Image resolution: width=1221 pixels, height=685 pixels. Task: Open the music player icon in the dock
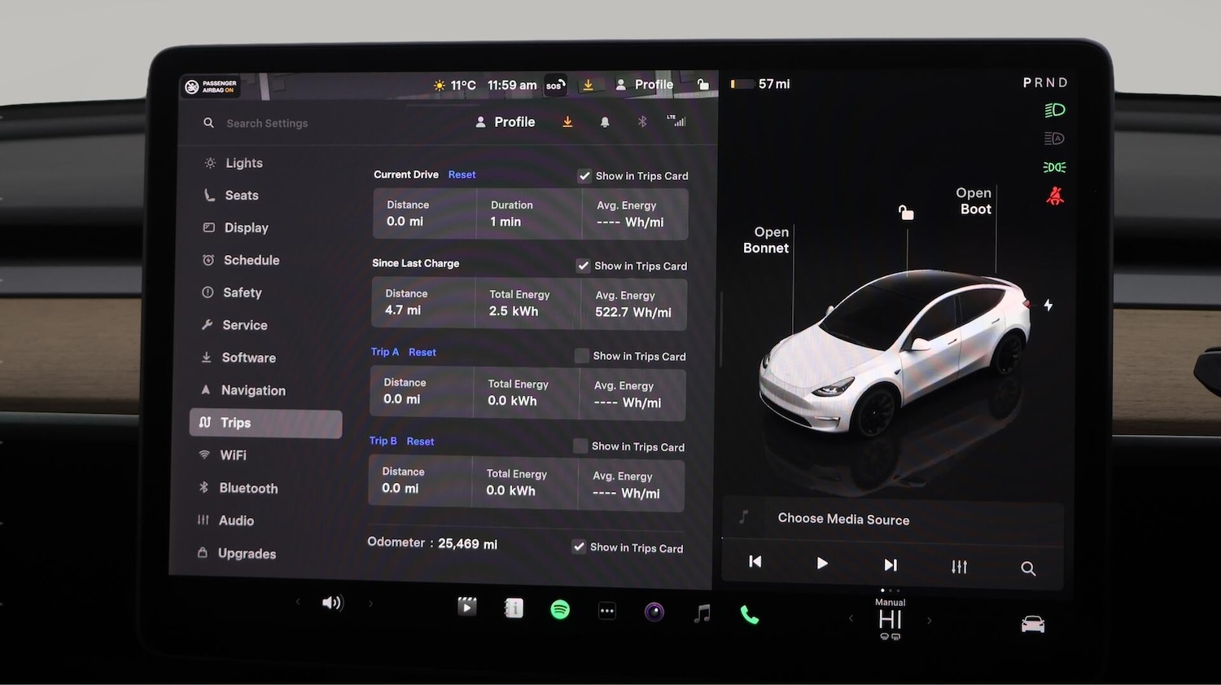(x=701, y=613)
